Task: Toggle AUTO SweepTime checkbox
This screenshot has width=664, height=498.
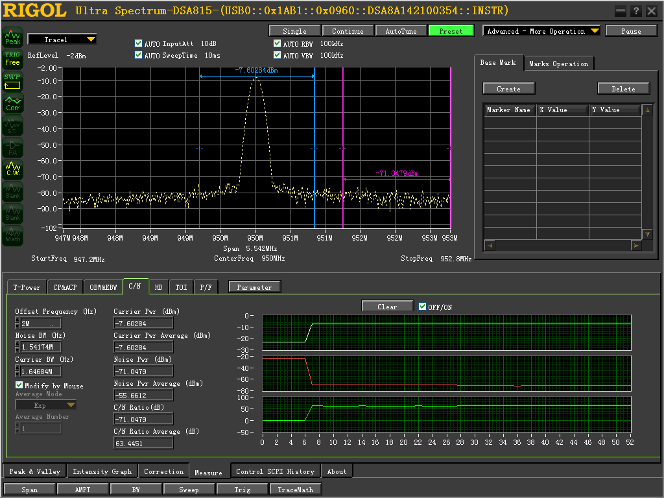Action: click(138, 55)
